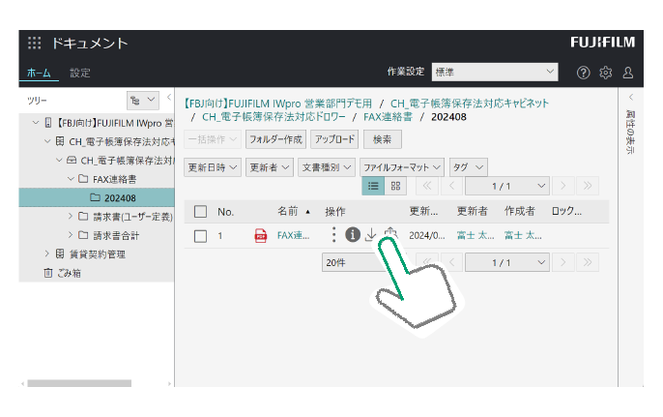663x417 pixels.
Task: Switch to the 設定 tab
Action: click(80, 73)
